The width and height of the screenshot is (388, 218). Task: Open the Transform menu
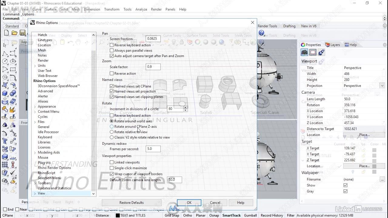(112, 9)
